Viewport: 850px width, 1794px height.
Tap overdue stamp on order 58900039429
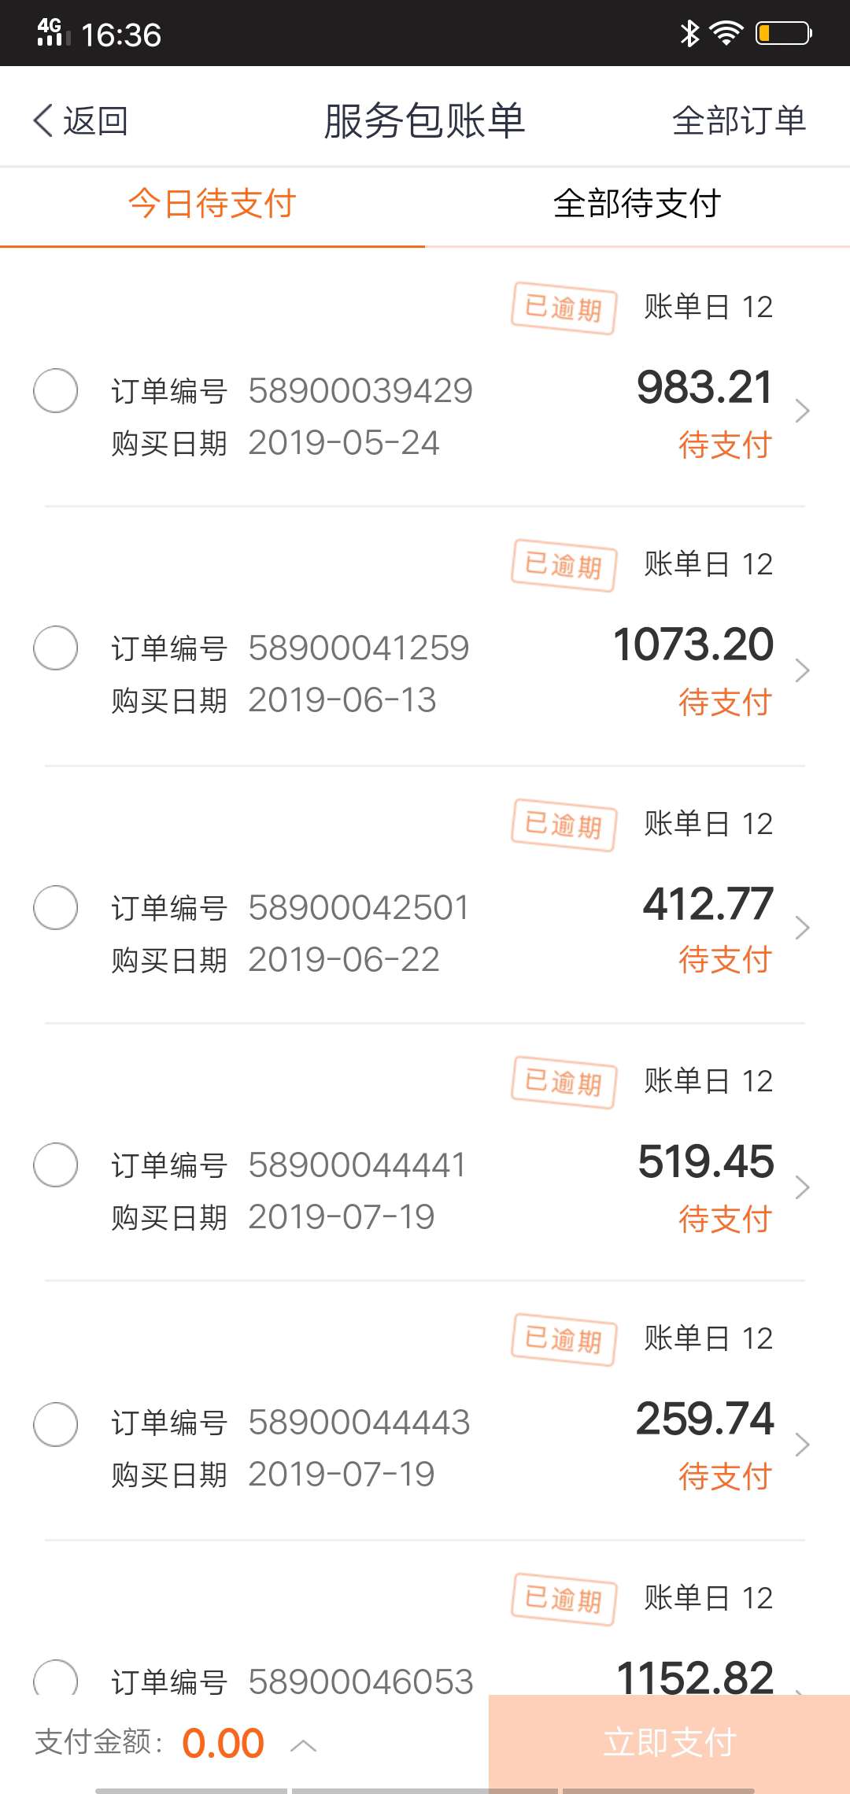(x=564, y=308)
